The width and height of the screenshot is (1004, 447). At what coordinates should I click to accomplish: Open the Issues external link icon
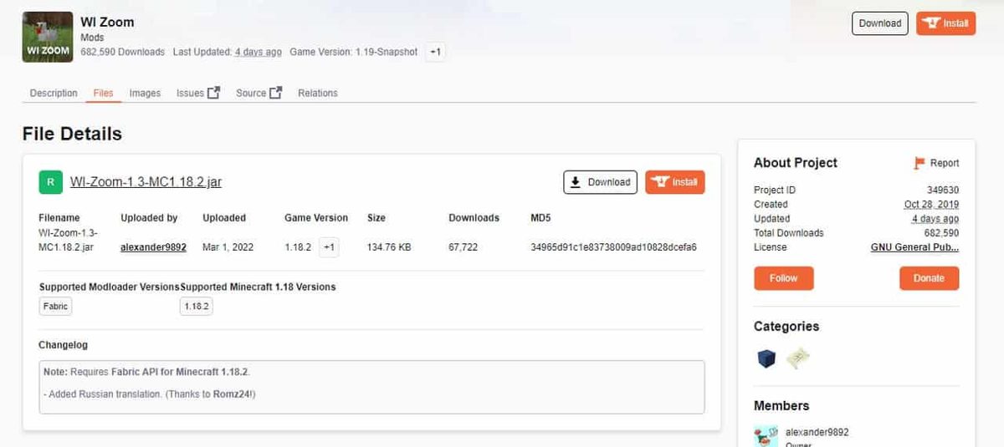(x=213, y=93)
